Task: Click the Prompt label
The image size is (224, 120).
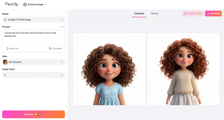Action: click(x=6, y=27)
